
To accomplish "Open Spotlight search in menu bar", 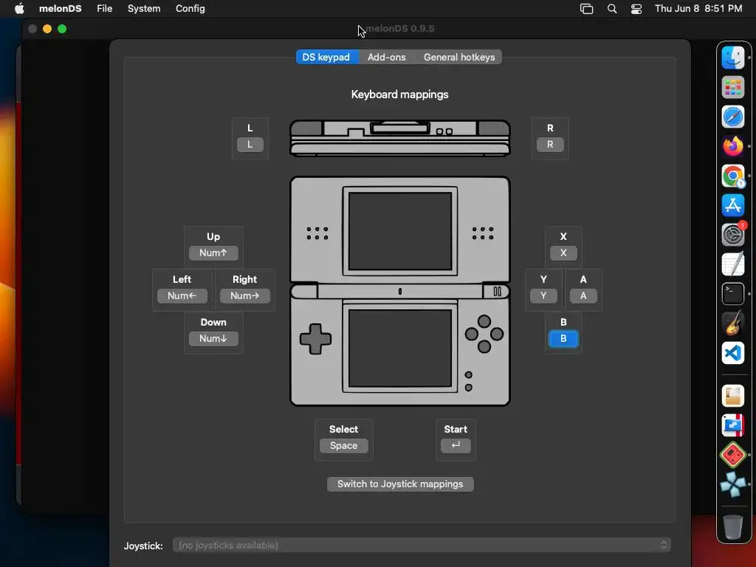I will pyautogui.click(x=612, y=9).
